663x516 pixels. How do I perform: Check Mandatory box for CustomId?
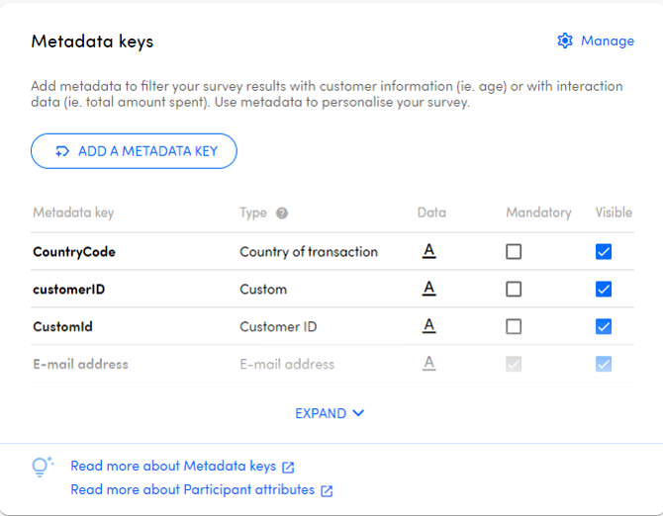pos(514,327)
